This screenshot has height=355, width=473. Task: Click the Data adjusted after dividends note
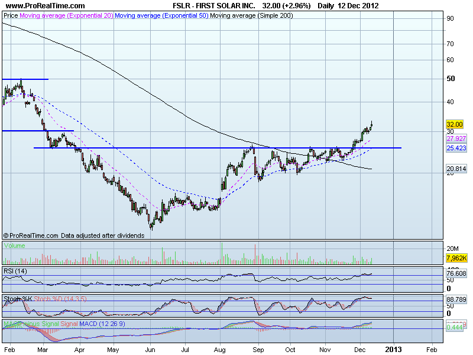(x=102, y=235)
